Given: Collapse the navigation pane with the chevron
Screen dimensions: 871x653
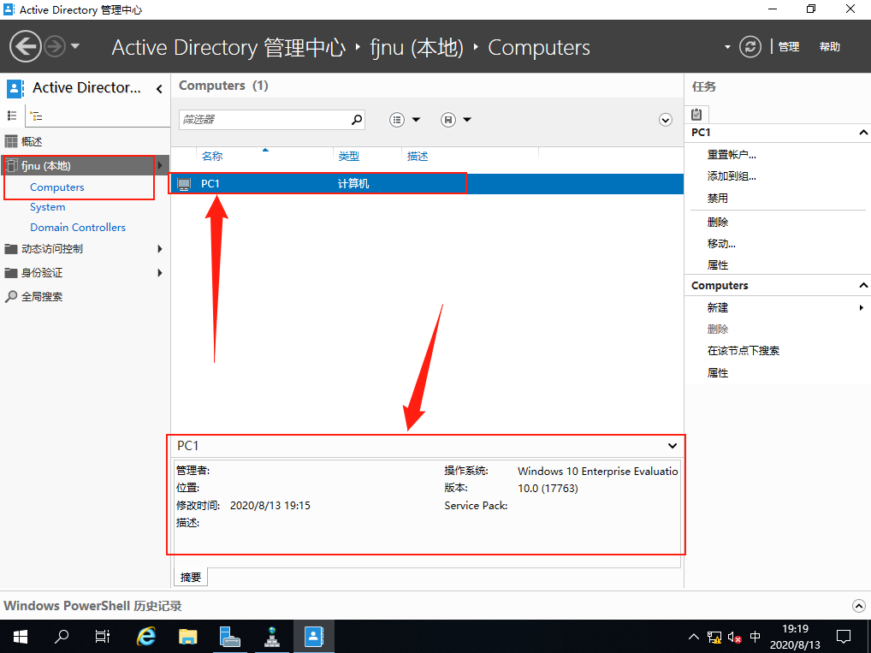Looking at the screenshot, I should [x=159, y=88].
